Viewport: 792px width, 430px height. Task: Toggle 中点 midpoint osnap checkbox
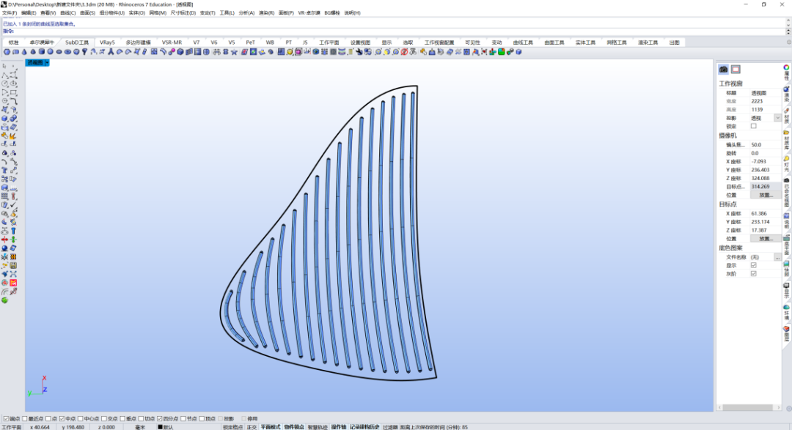coord(62,418)
